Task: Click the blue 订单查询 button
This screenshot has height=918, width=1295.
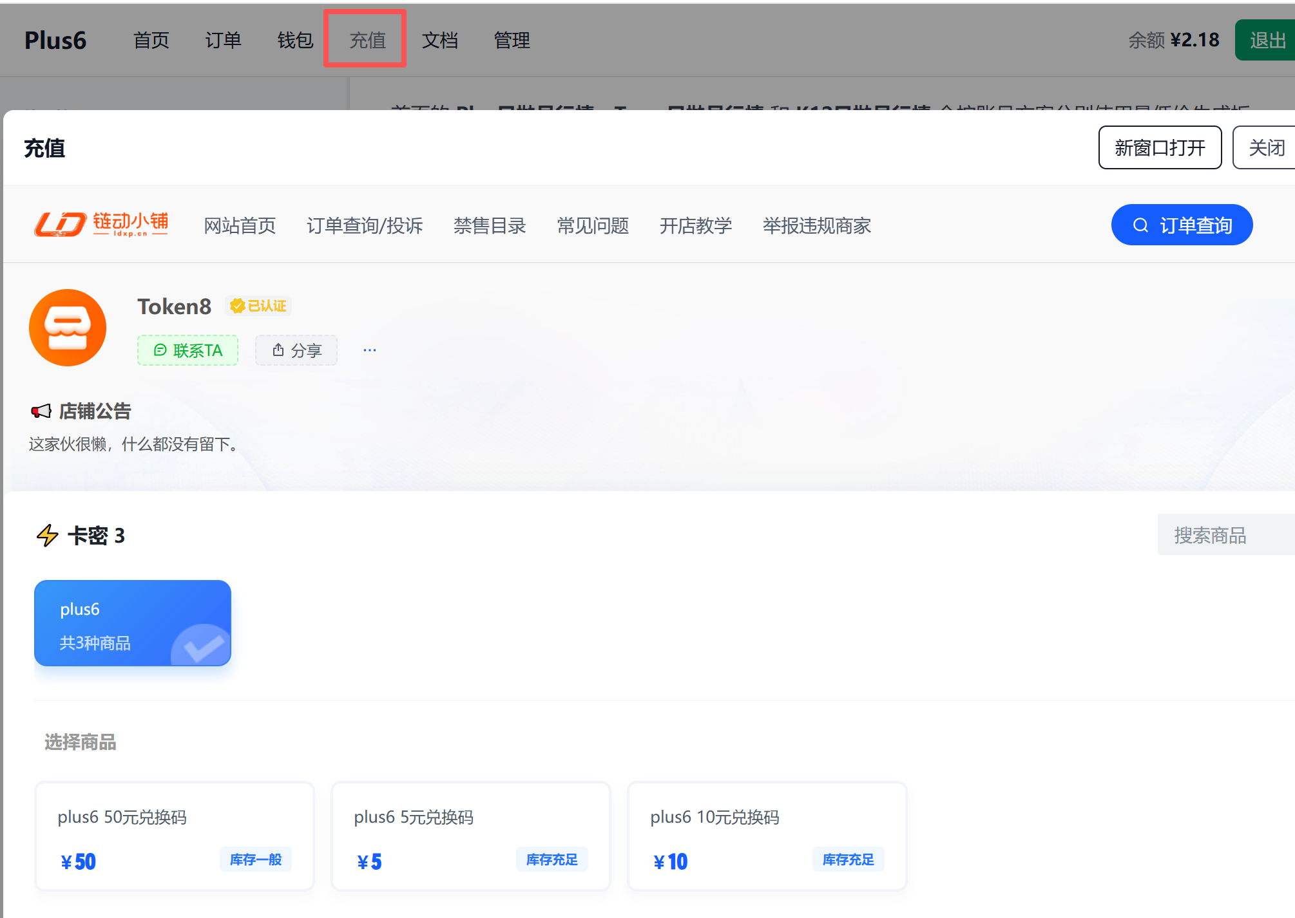Action: (1182, 225)
